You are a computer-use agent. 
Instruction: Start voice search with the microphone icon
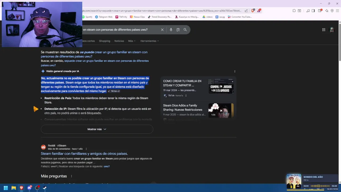[171, 30]
